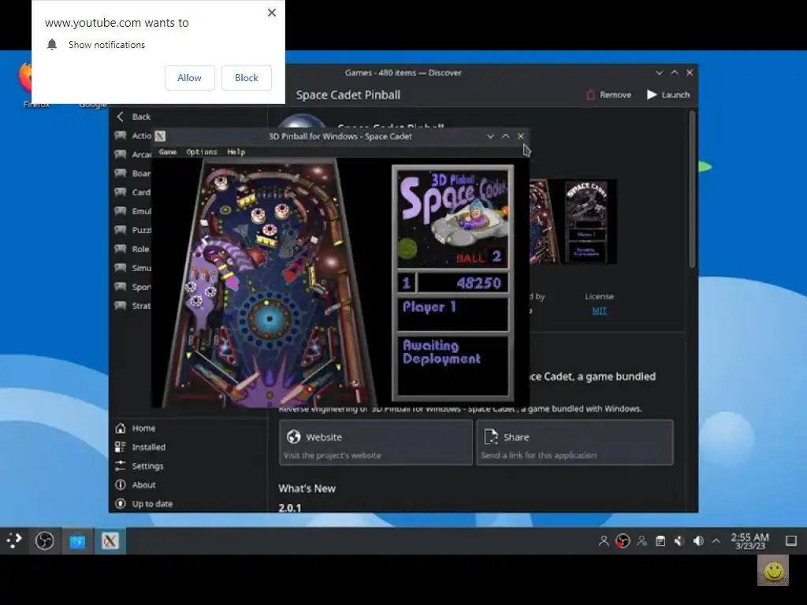
Task: Visit the project's Website
Action: 376,443
